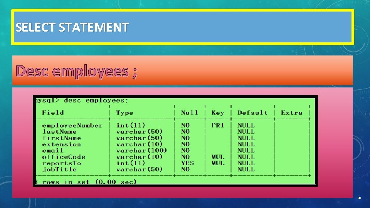Select the reportsTo field name
The image size is (370, 208).
click(62, 163)
